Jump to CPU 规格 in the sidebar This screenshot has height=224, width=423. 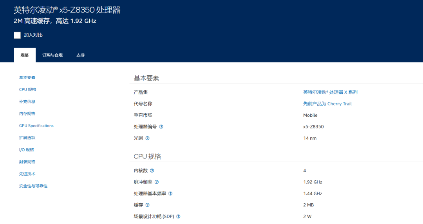pyautogui.click(x=27, y=89)
